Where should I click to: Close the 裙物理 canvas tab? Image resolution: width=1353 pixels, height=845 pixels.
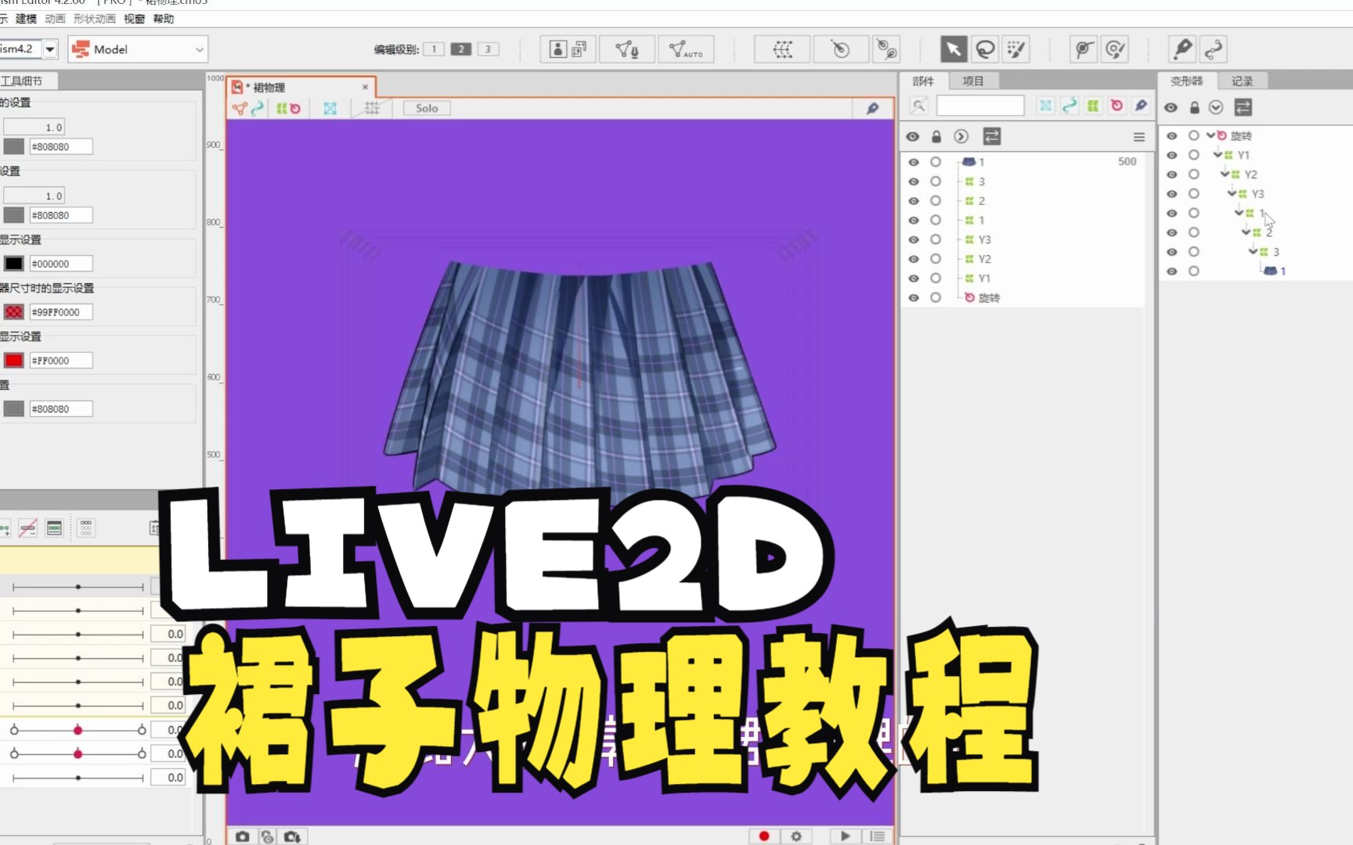pos(365,87)
